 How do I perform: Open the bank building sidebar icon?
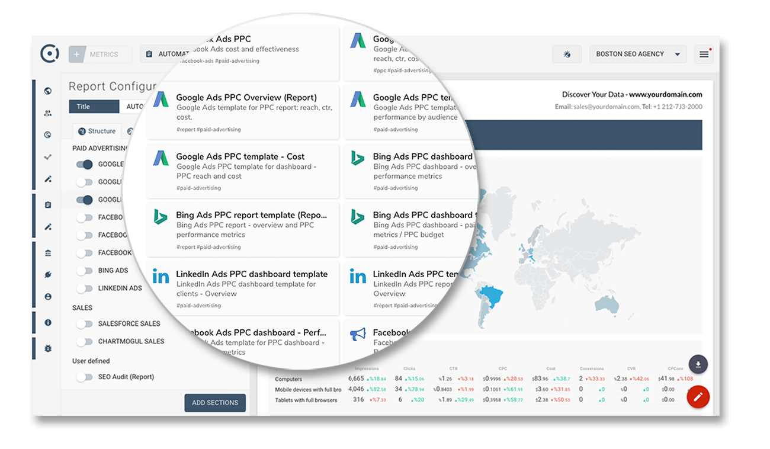click(x=48, y=253)
